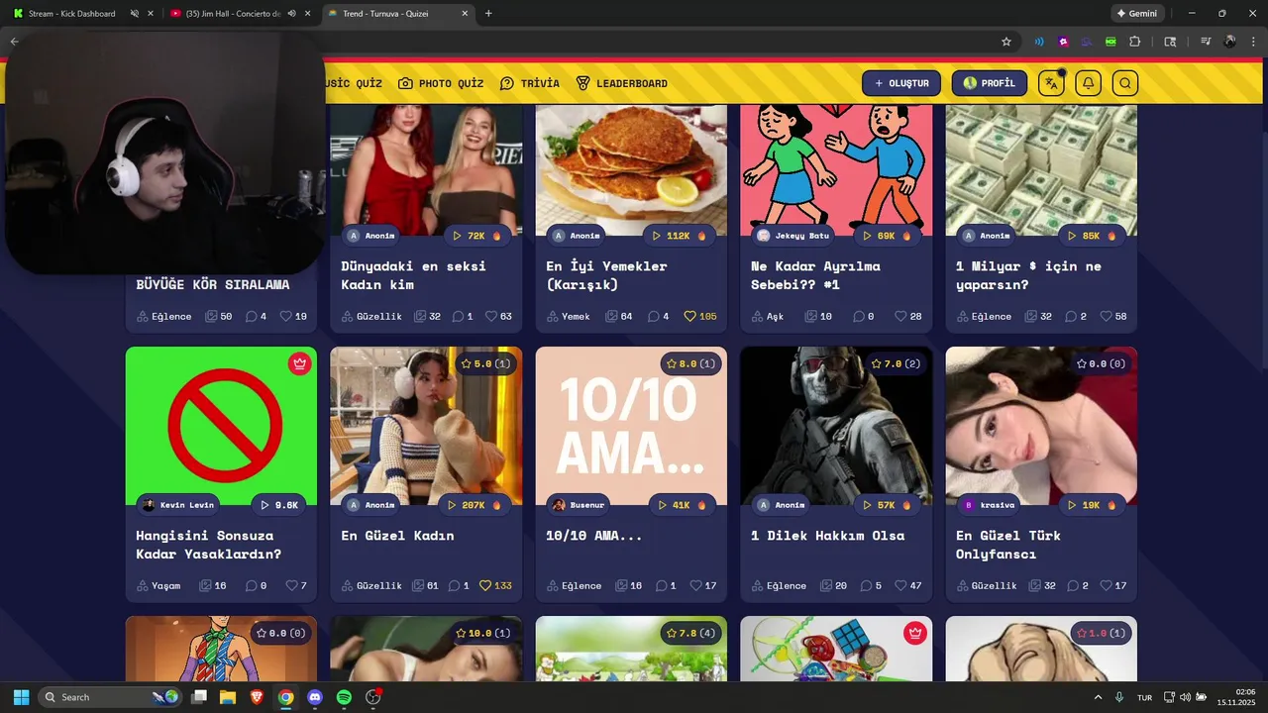Open the taskbar clock showing 02:06
The width and height of the screenshot is (1268, 713).
point(1237,697)
